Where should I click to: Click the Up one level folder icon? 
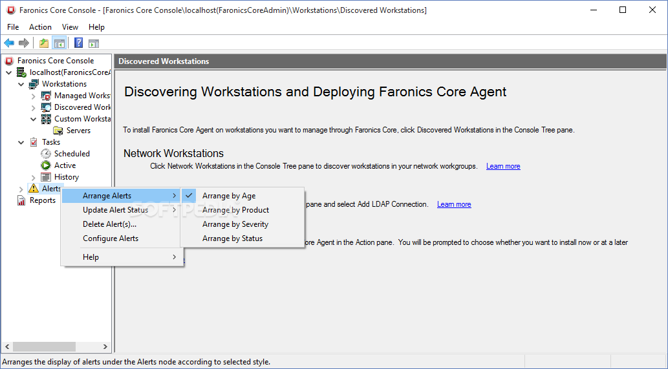click(44, 43)
